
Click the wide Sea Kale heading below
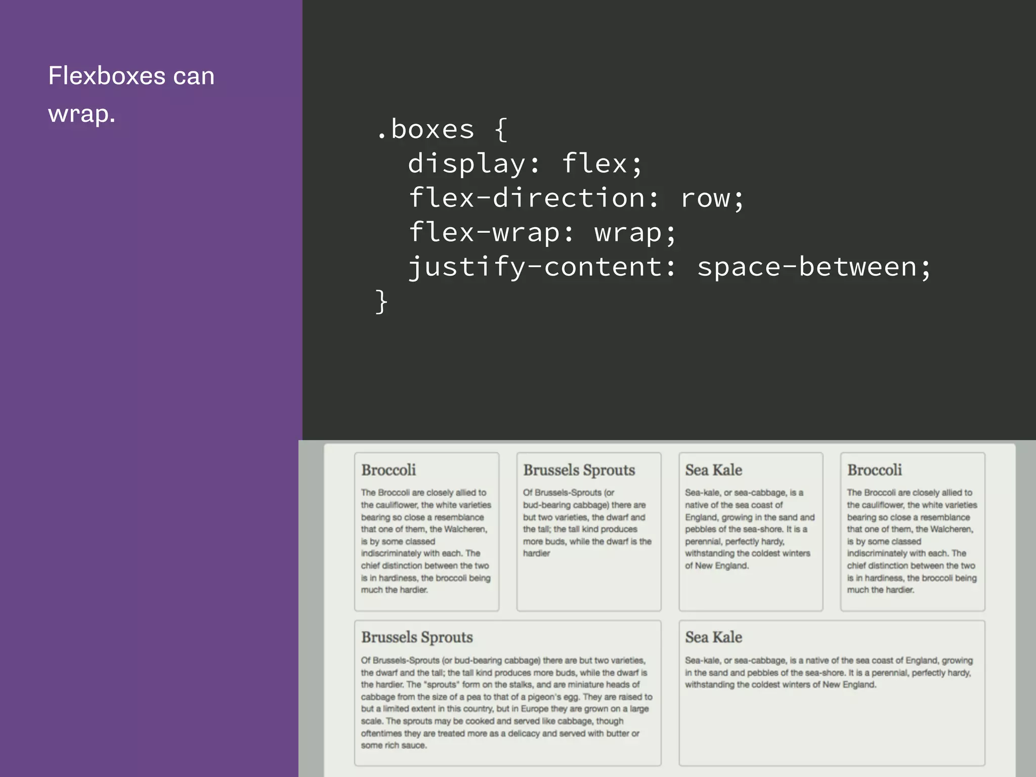pyautogui.click(x=713, y=637)
